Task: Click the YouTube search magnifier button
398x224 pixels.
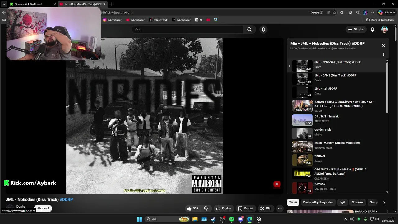Action: [x=249, y=30]
